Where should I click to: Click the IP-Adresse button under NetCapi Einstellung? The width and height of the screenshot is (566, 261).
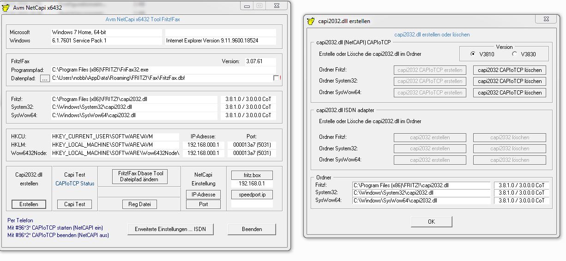[x=203, y=195]
